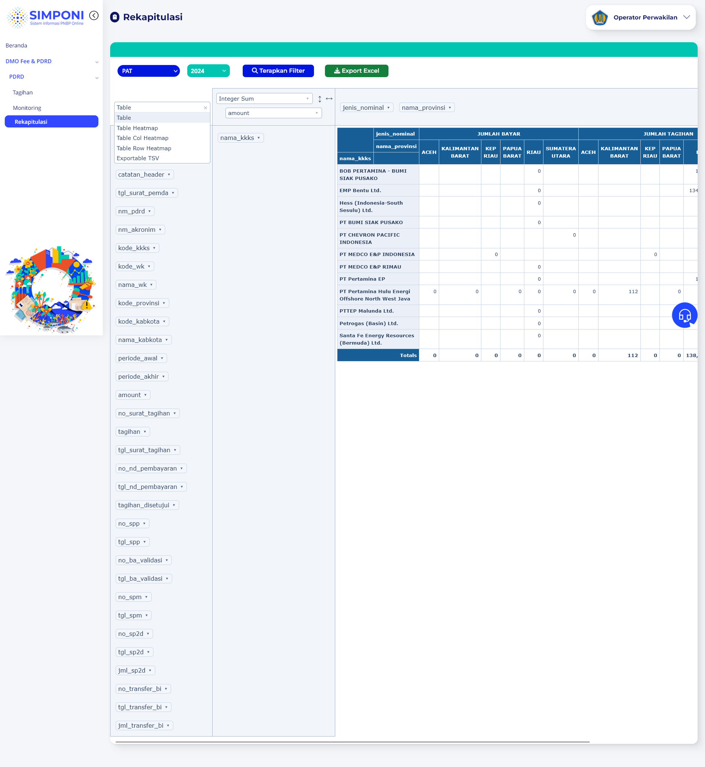705x767 pixels.
Task: Toggle column sort order arrow icon
Action: click(329, 99)
